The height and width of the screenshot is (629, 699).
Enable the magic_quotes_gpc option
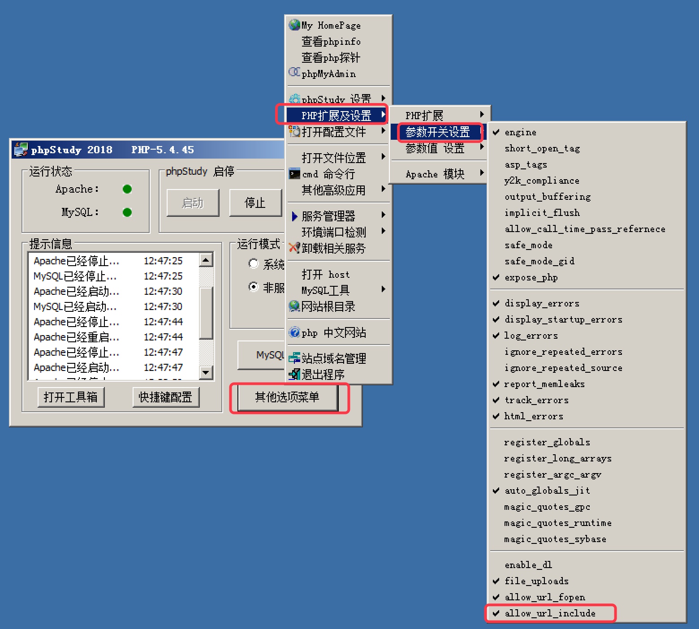tap(587, 507)
